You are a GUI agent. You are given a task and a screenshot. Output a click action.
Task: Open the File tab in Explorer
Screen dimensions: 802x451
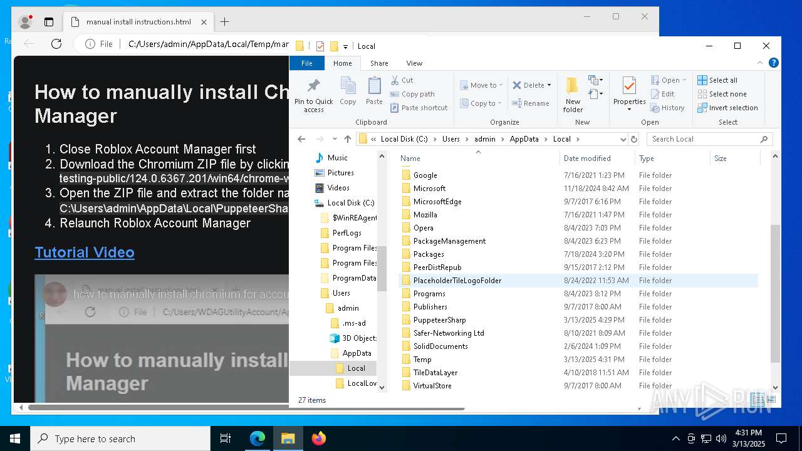307,63
